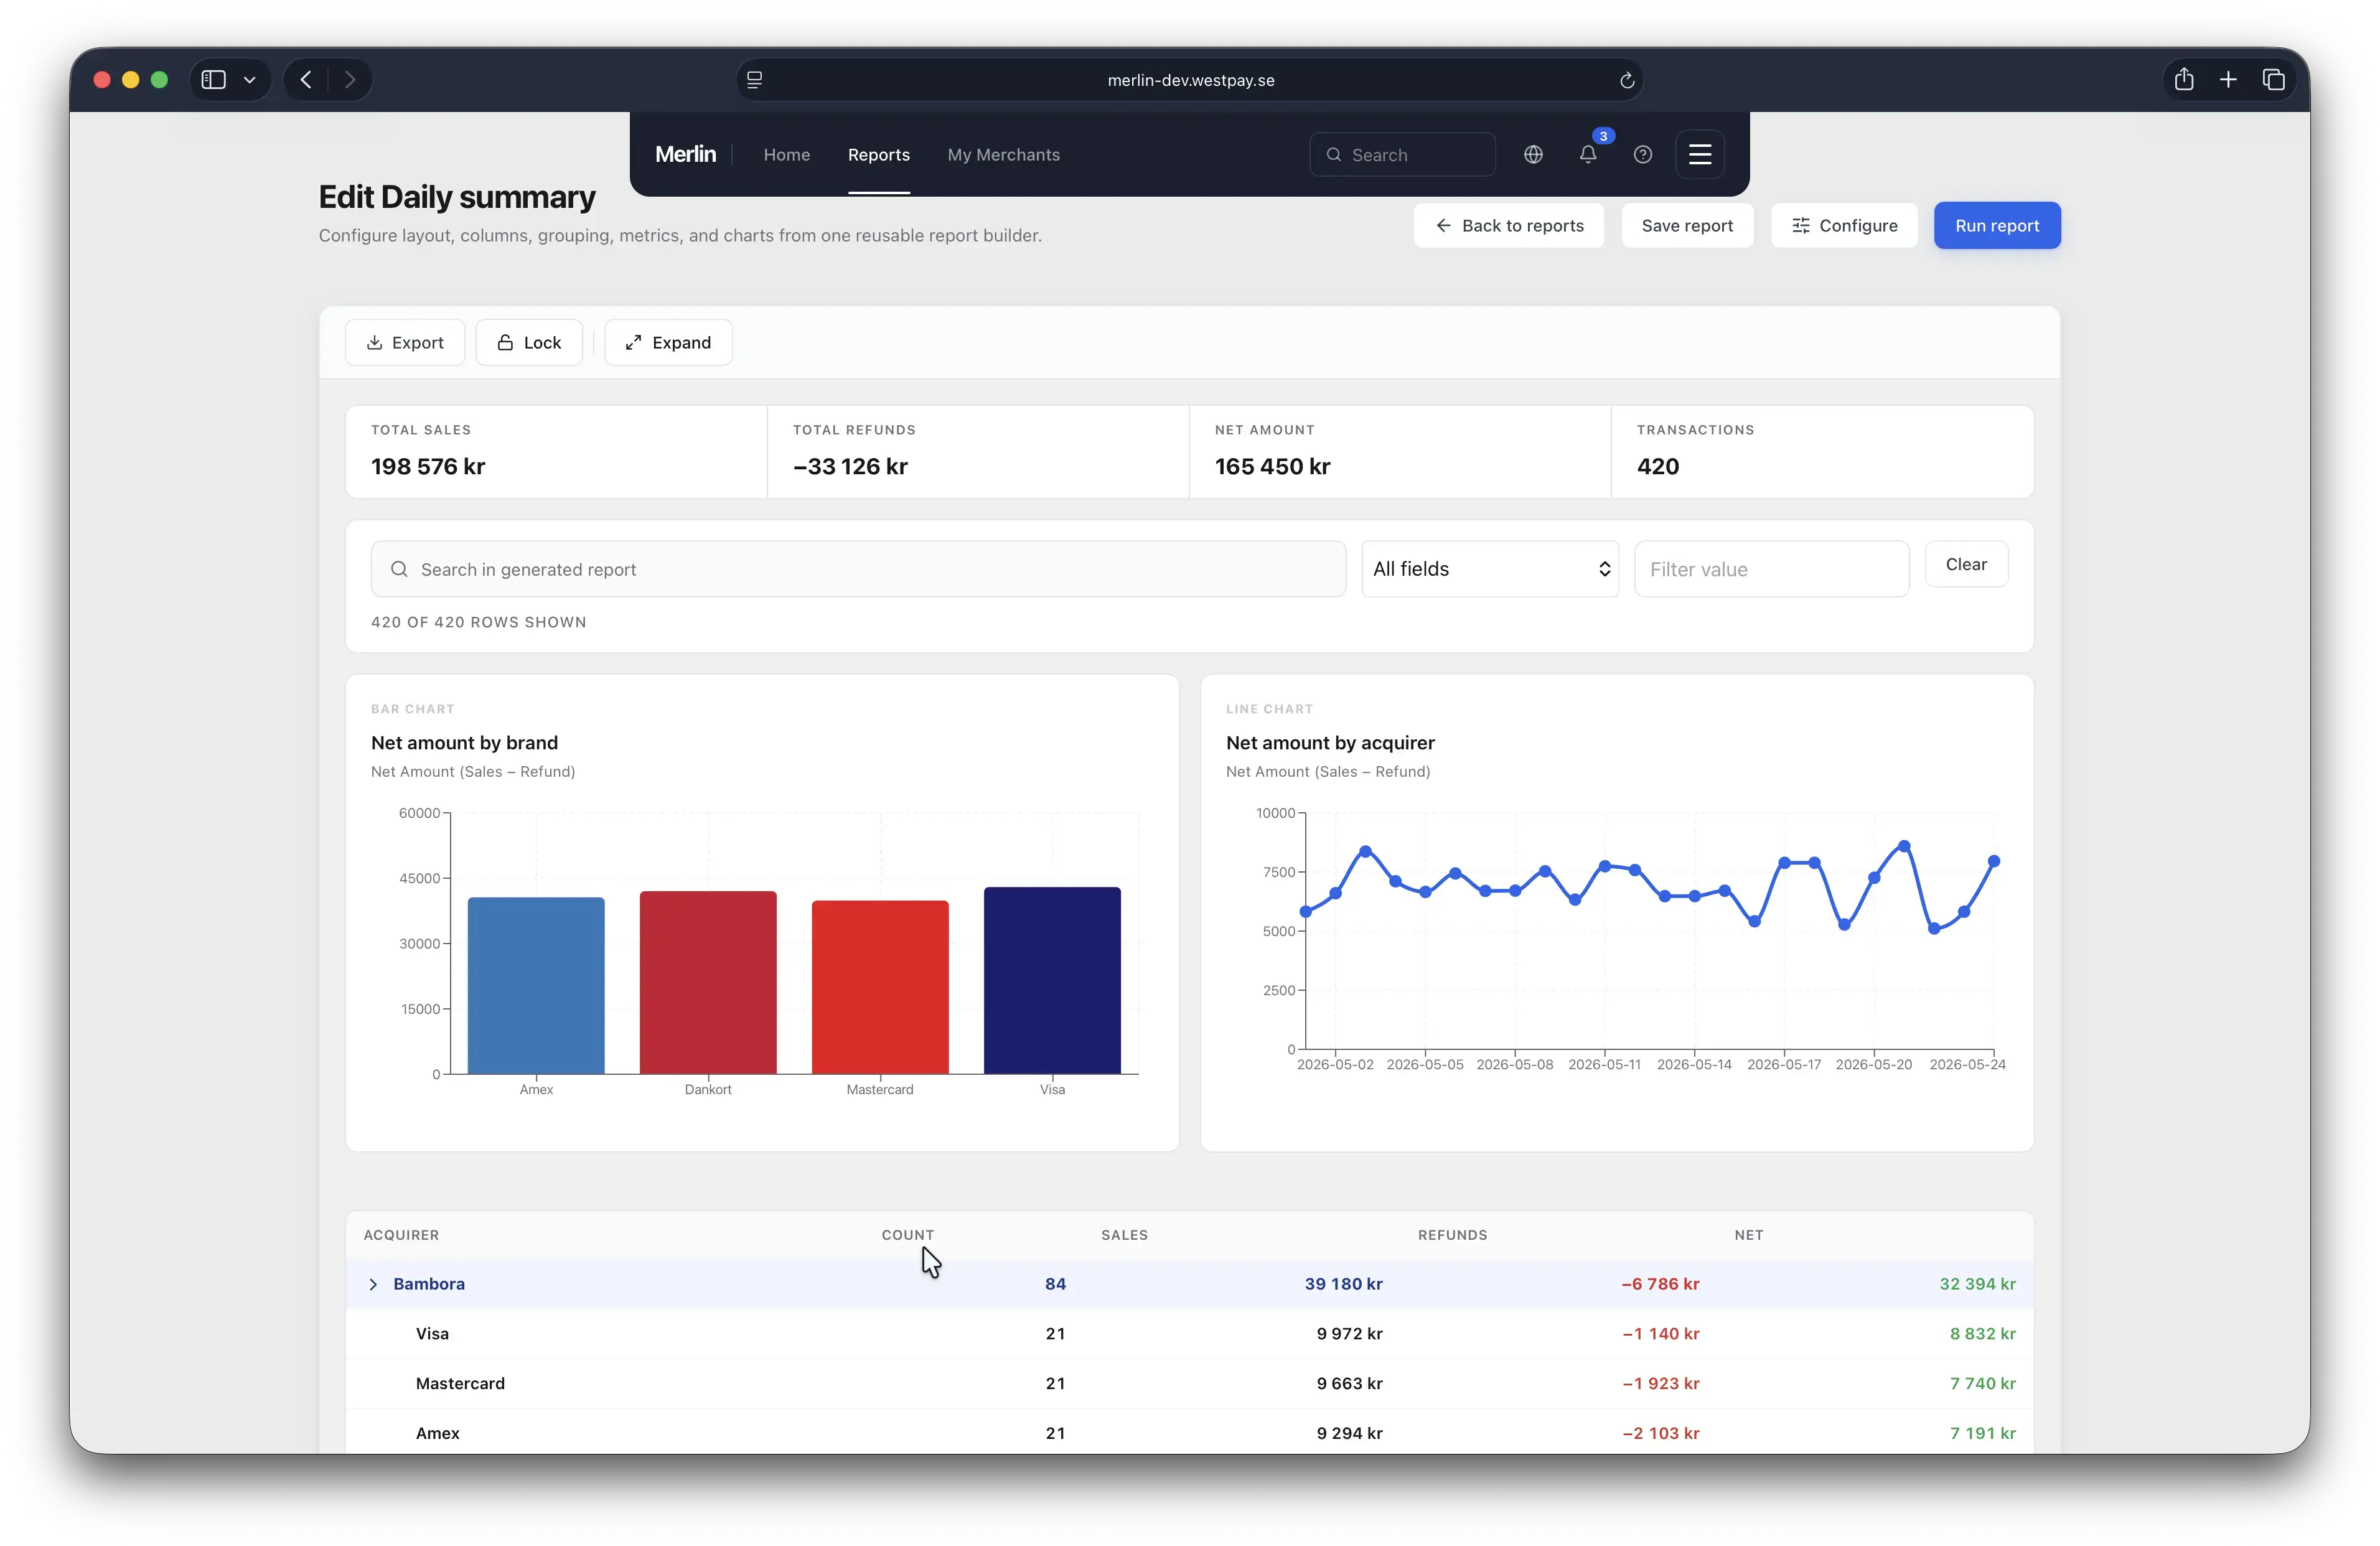Focus the top Search field
Image resolution: width=2380 pixels, height=1546 pixels.
pyautogui.click(x=1402, y=155)
